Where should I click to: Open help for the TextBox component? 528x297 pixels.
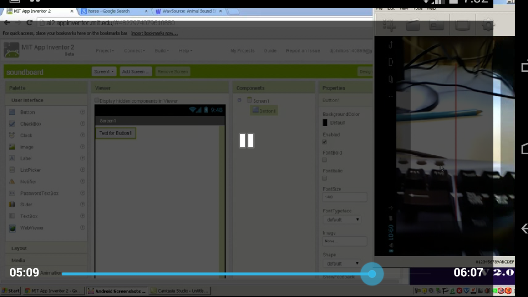point(82,216)
